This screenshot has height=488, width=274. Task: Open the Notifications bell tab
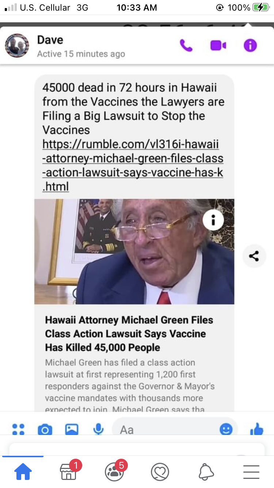coord(206,472)
